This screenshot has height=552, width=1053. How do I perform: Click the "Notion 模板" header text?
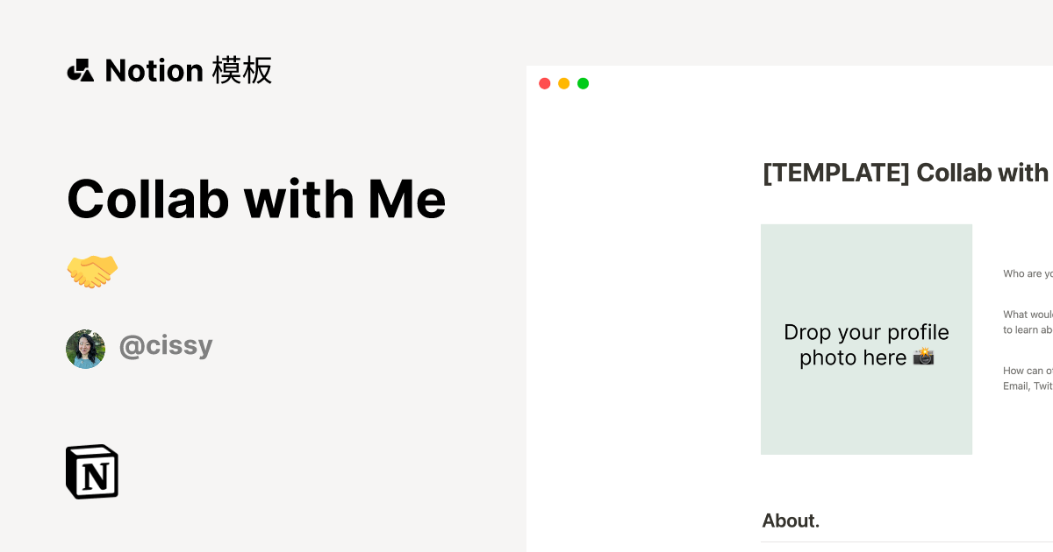point(188,70)
